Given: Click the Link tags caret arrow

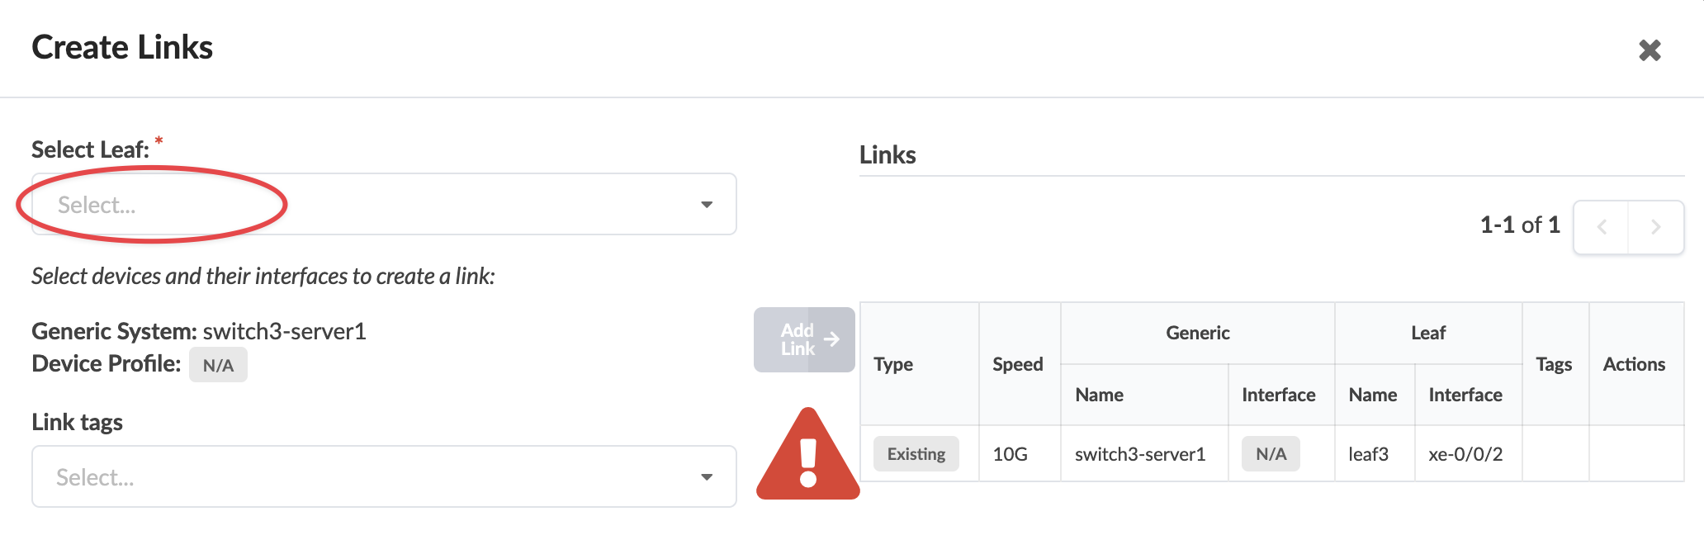Looking at the screenshot, I should [707, 477].
